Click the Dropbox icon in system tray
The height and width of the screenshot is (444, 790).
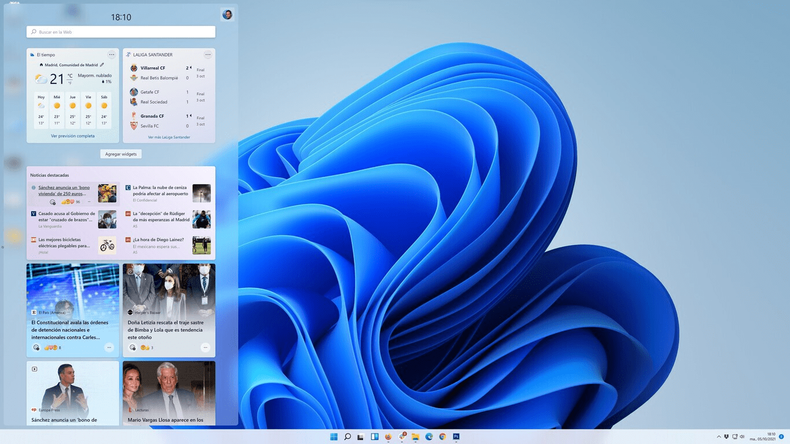(726, 436)
